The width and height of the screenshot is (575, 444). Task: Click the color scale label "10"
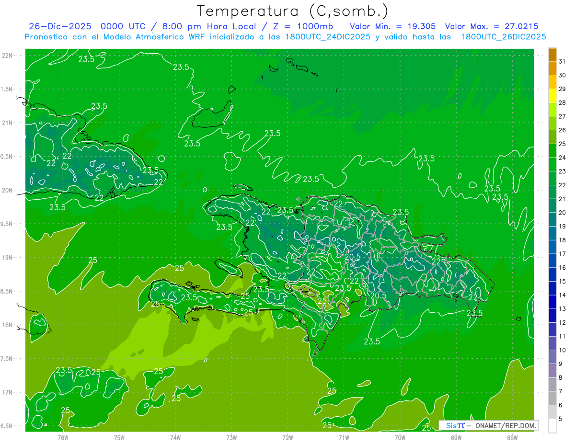562,350
